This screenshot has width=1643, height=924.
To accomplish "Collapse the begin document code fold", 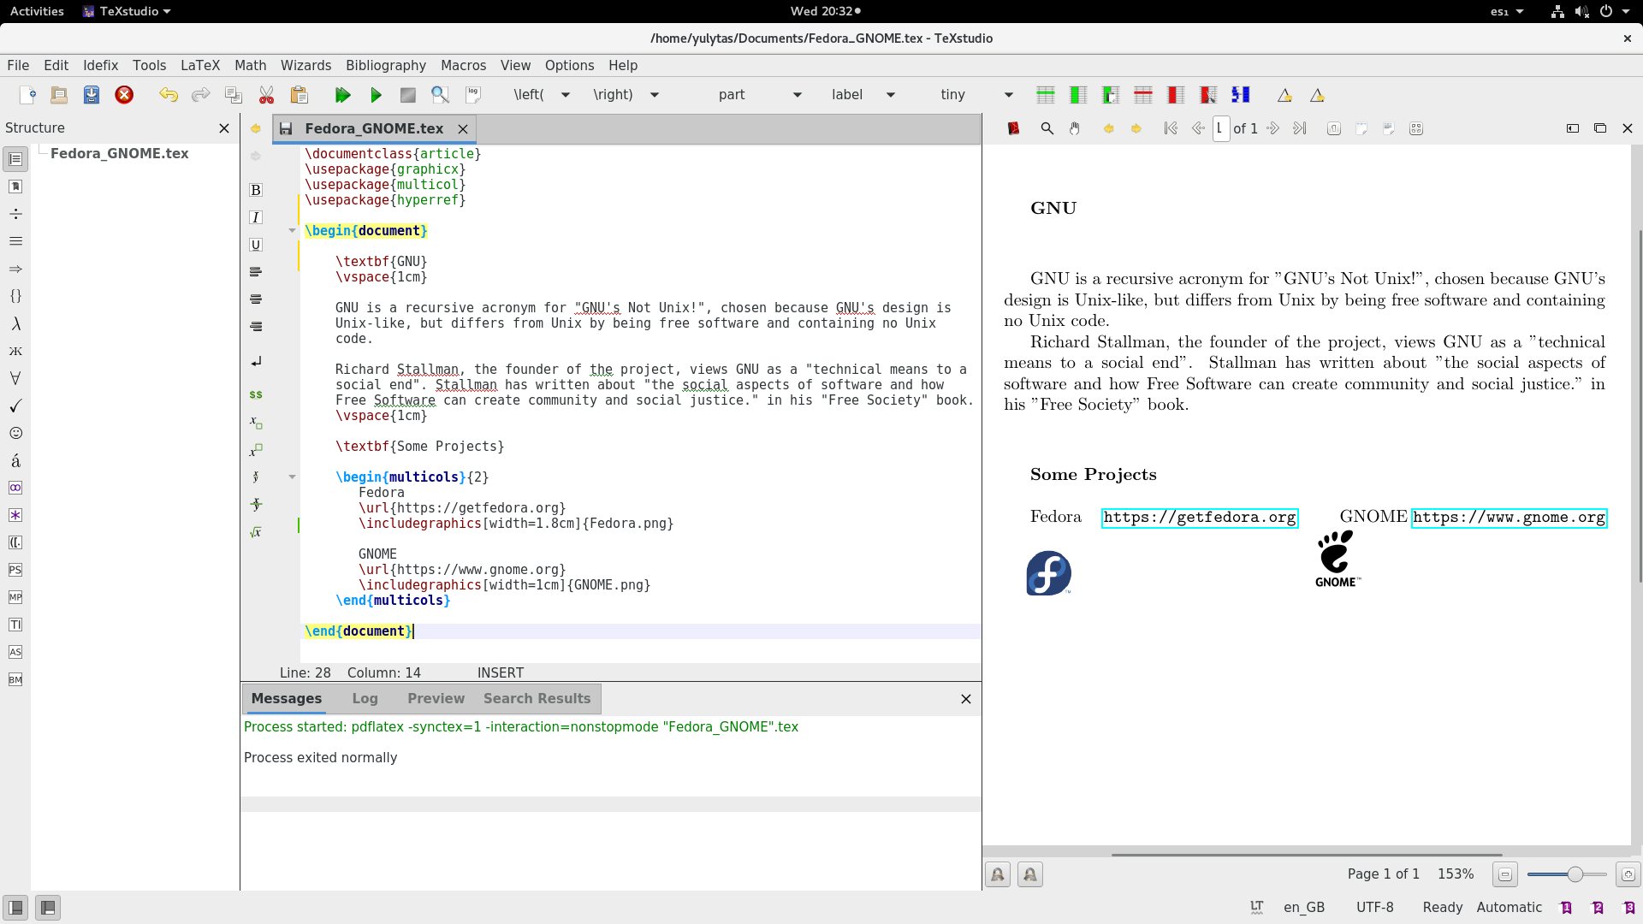I will pos(293,230).
